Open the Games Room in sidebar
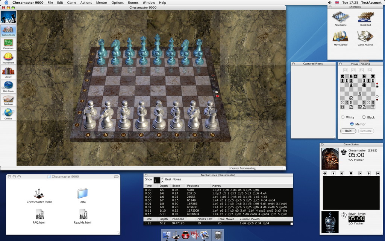 [x=8, y=31]
